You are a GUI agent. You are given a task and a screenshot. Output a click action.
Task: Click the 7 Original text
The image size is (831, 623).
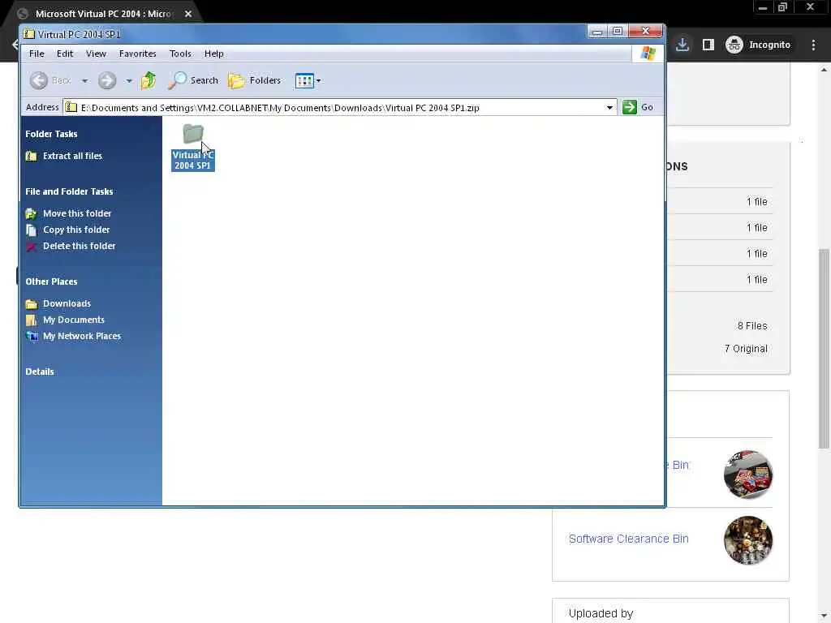coord(746,349)
